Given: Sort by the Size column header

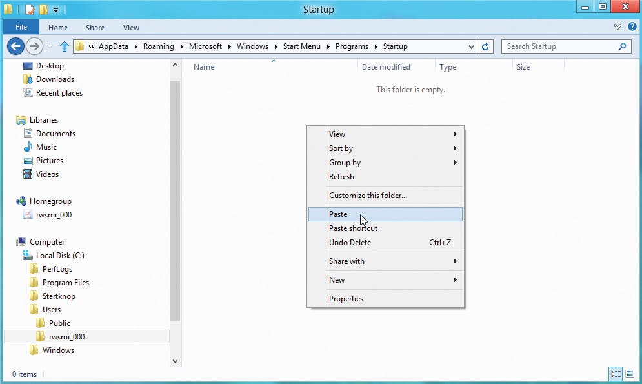Looking at the screenshot, I should pyautogui.click(x=523, y=67).
